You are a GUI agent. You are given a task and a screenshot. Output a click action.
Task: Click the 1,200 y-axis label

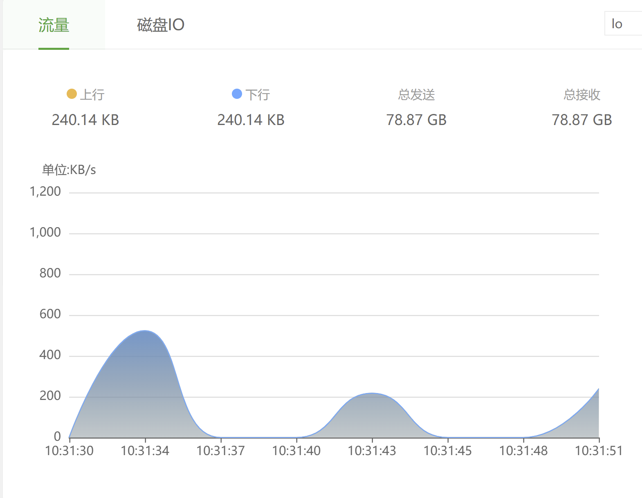tap(45, 191)
